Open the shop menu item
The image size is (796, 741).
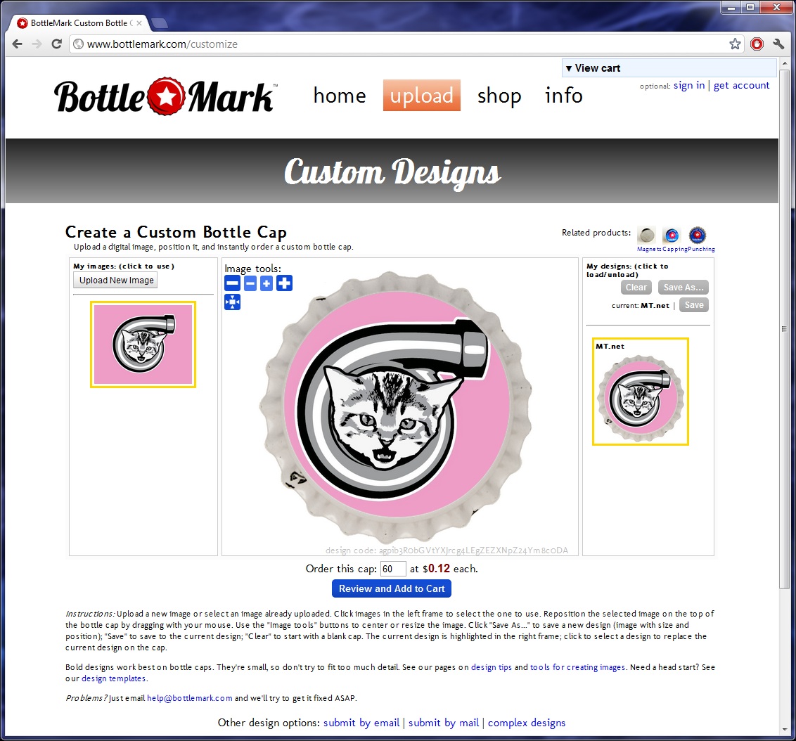click(499, 96)
